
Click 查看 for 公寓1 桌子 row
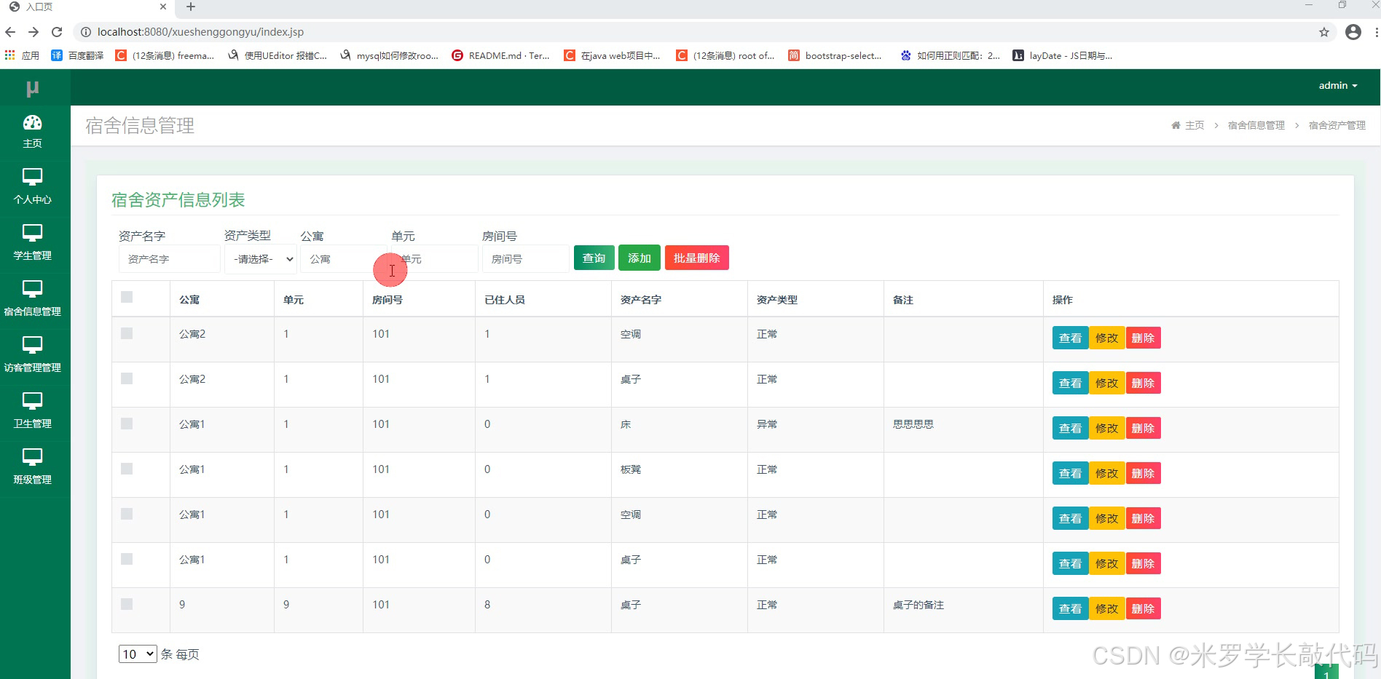(1070, 563)
